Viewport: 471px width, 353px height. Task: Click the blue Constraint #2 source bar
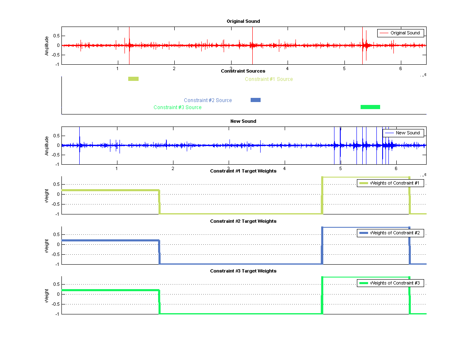[x=256, y=100]
